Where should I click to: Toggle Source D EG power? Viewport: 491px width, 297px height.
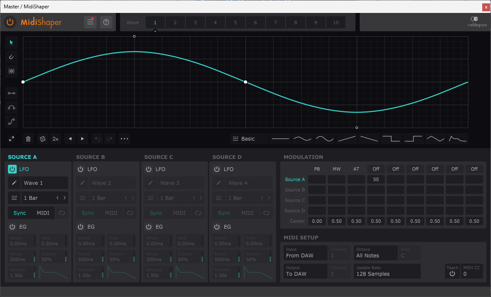[217, 227]
